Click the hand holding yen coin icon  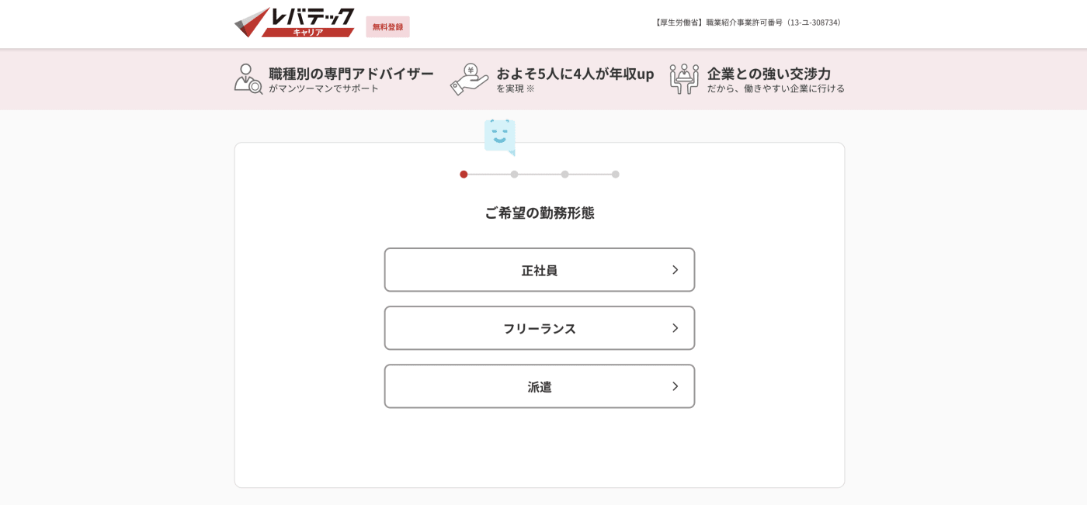coord(469,79)
